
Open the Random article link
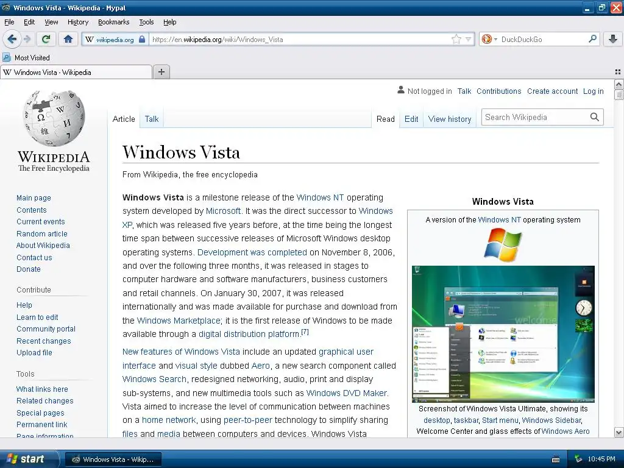pos(42,233)
